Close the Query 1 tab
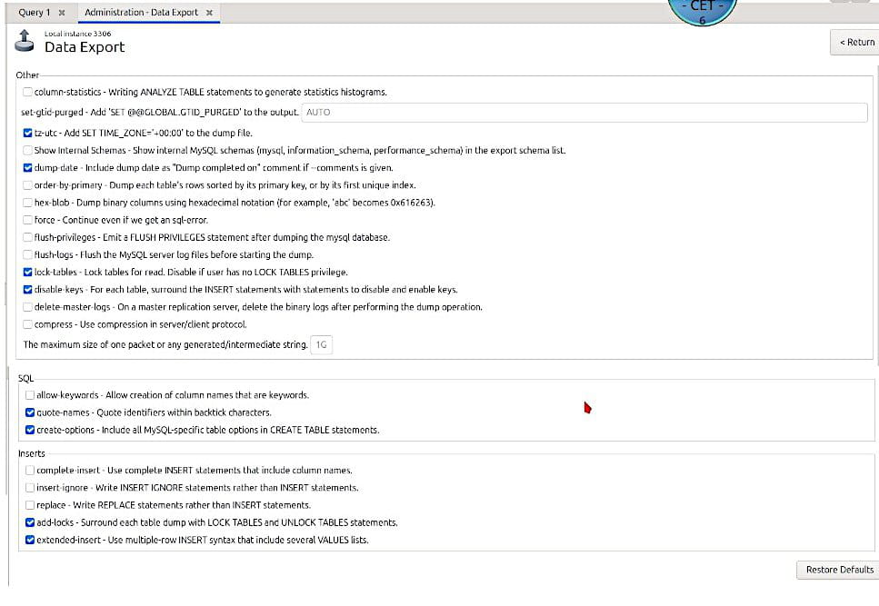Screen dimensions: 879x606 62,13
